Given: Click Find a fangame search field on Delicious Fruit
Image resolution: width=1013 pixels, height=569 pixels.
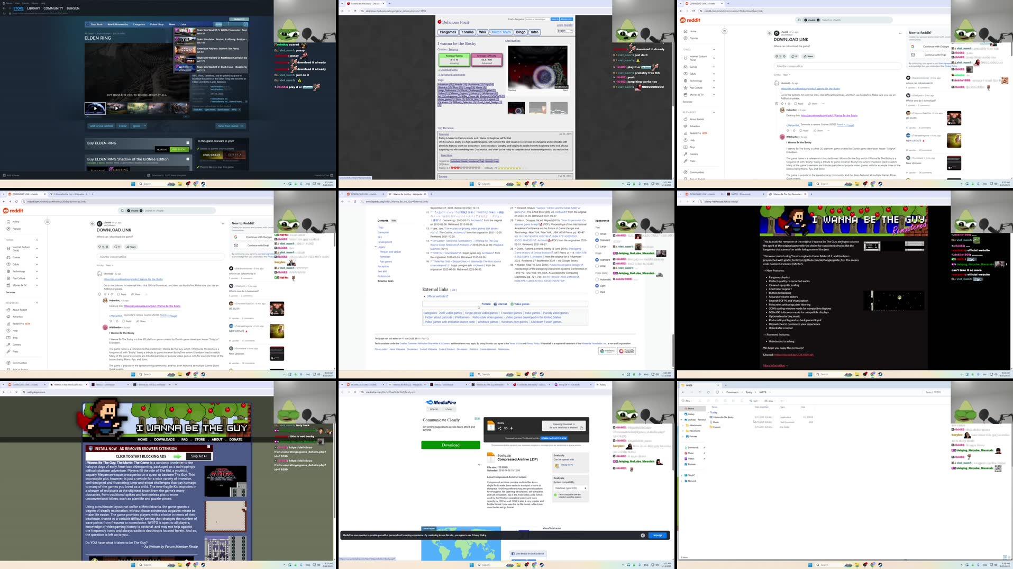Looking at the screenshot, I should click(x=537, y=19).
